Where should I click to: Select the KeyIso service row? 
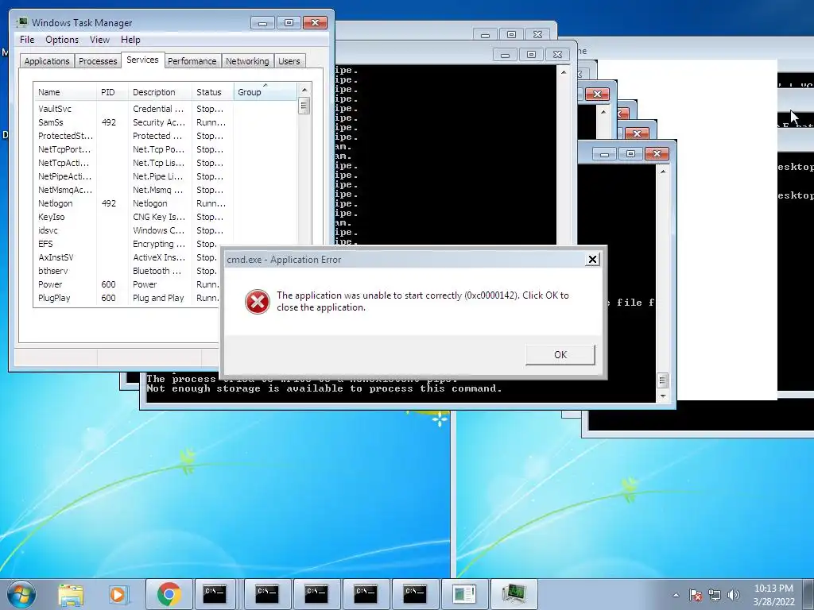[x=165, y=217]
